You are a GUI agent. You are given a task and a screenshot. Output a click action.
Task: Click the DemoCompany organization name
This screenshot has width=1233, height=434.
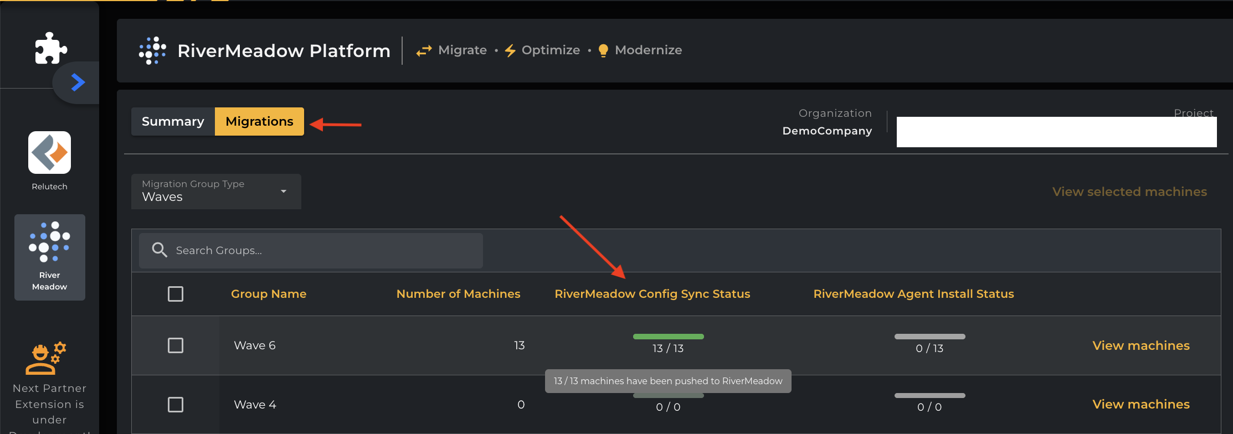827,131
